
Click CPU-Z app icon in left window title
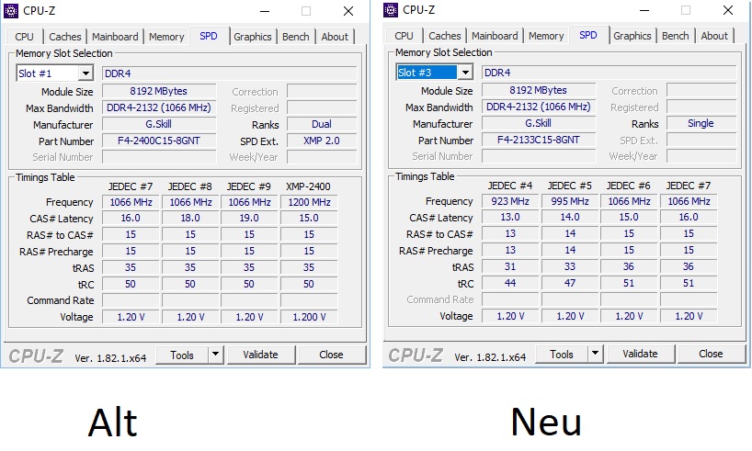10,10
